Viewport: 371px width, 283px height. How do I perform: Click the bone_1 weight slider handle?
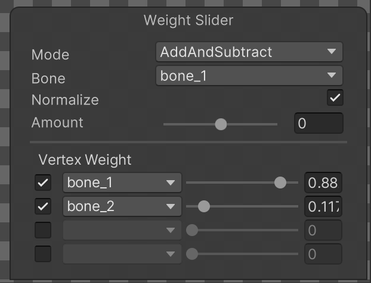(x=280, y=183)
